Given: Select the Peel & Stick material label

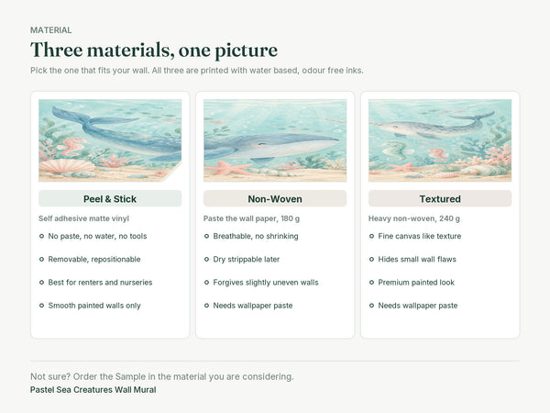Looking at the screenshot, I should 110,199.
